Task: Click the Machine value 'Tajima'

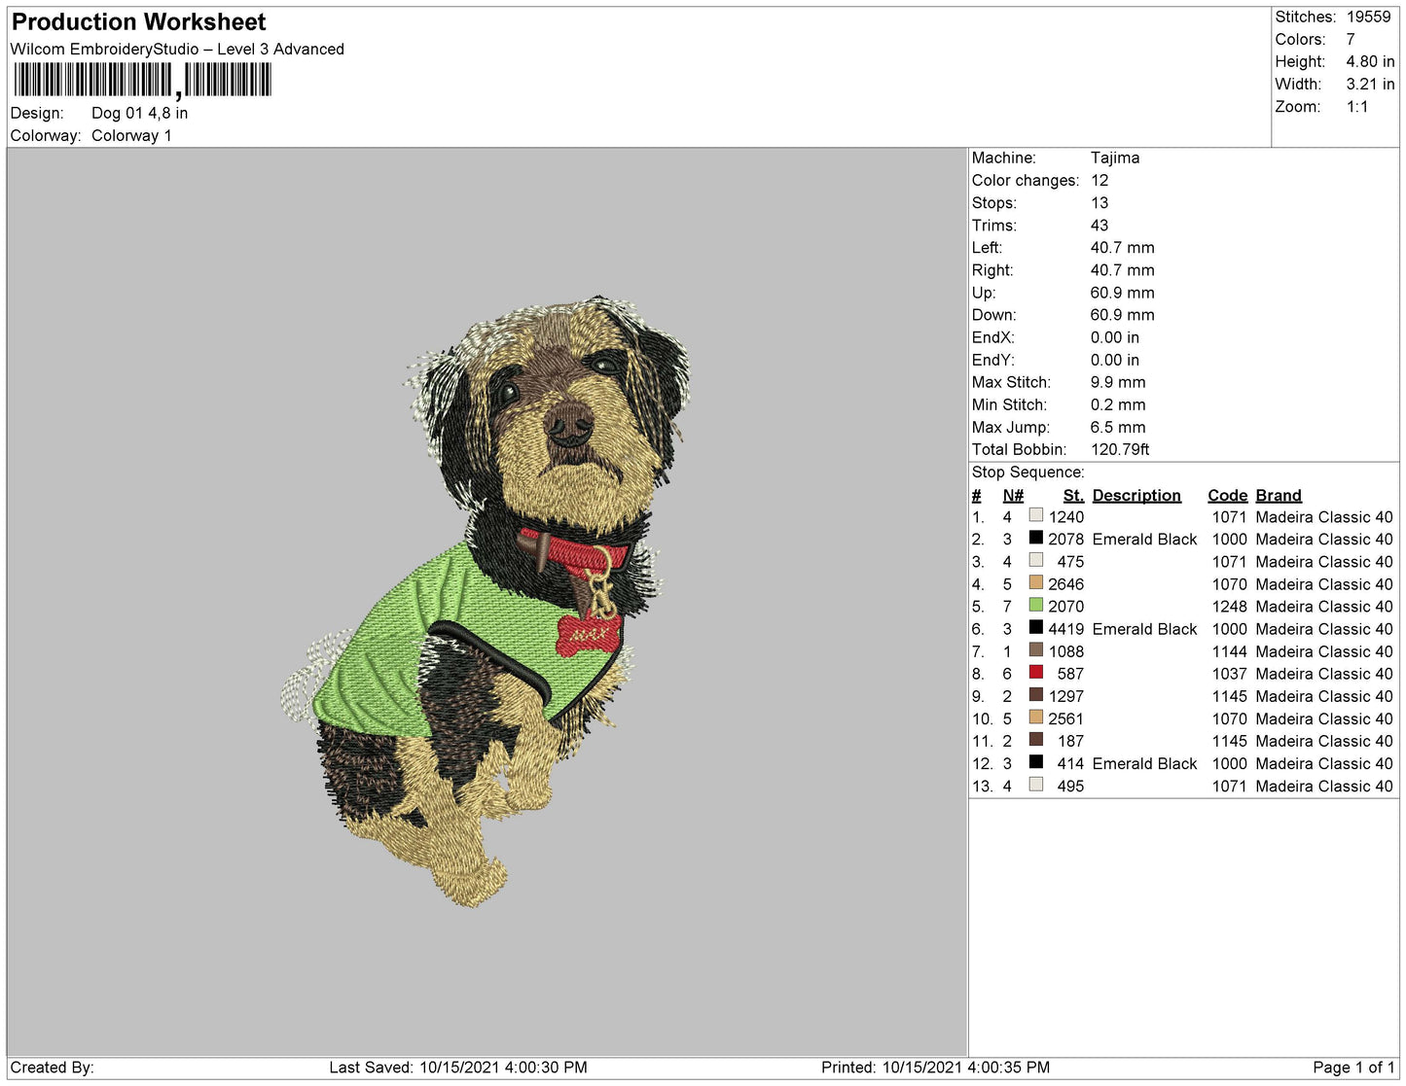Action: 1115,158
